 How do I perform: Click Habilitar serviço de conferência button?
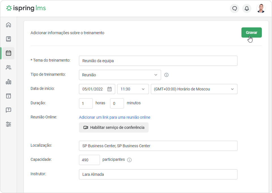(113, 127)
